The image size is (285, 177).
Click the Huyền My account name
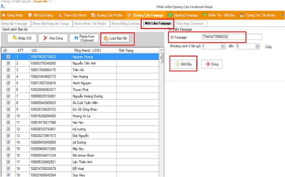[41, 1]
